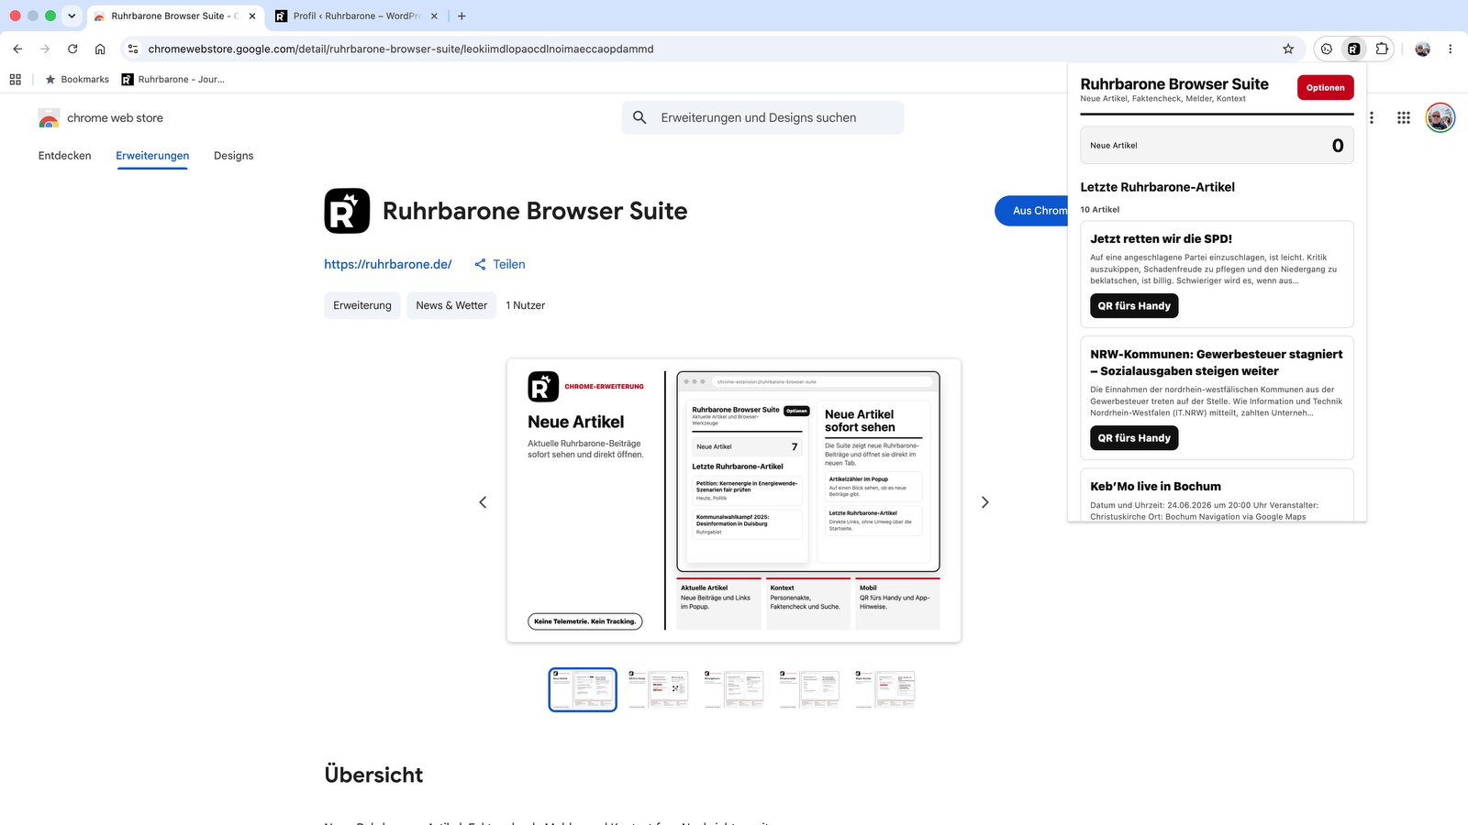Click the News & Wetter category chip
This screenshot has height=825, width=1468.
coord(451,305)
